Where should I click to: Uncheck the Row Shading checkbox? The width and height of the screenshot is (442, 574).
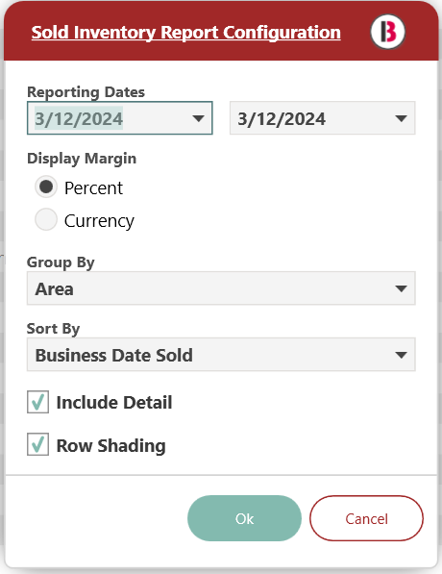coord(37,445)
